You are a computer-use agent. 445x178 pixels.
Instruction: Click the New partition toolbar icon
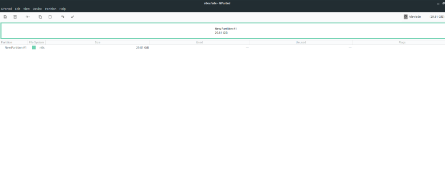[5, 17]
